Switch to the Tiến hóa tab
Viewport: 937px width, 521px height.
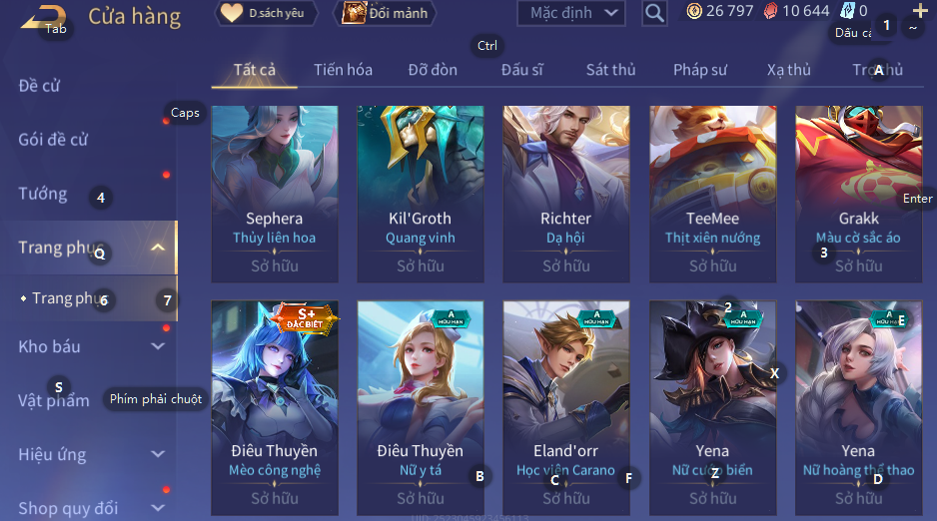click(x=343, y=70)
